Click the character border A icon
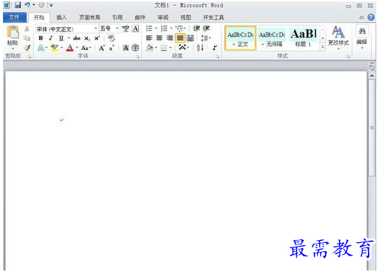380x272 pixels. (x=135, y=29)
